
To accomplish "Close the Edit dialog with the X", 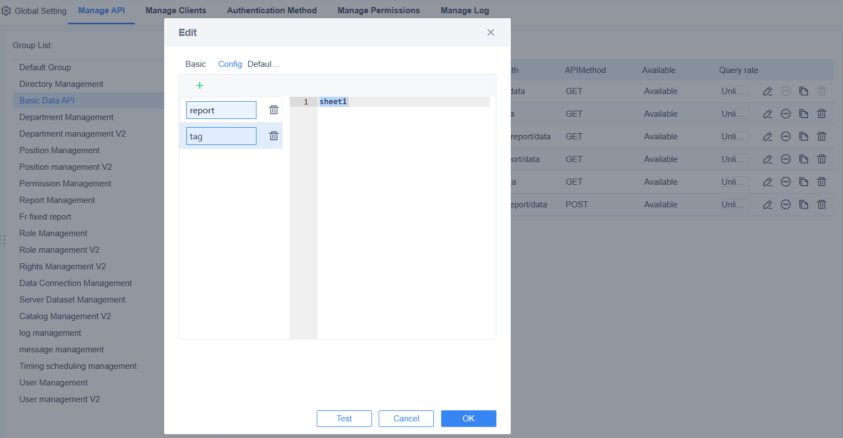I will 490,33.
